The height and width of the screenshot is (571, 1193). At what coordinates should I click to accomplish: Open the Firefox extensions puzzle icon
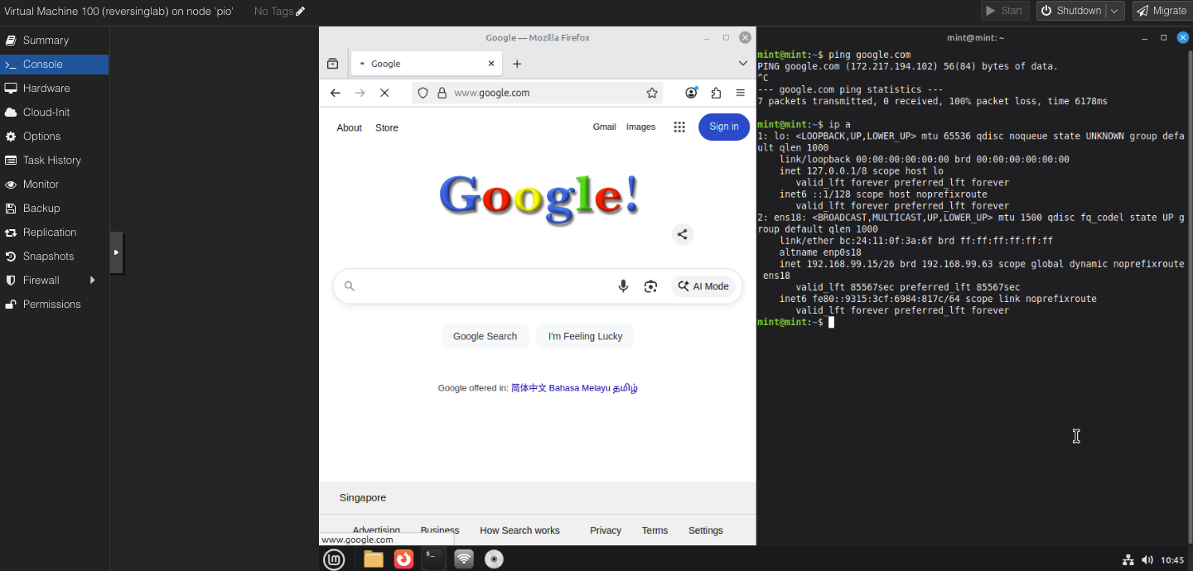coord(716,93)
